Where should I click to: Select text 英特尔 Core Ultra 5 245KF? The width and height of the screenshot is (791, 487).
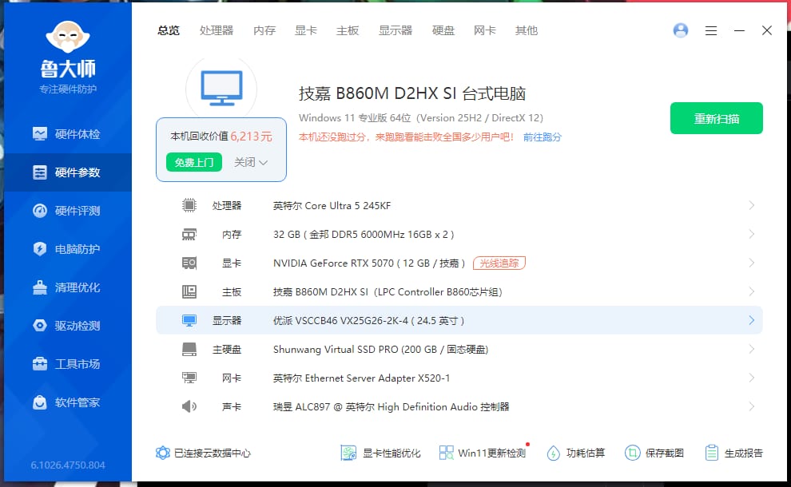pos(332,206)
